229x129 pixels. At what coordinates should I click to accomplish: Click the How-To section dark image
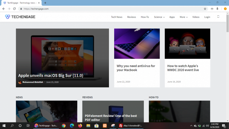179,111
